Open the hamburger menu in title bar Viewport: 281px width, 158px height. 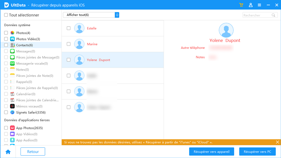pyautogui.click(x=260, y=5)
